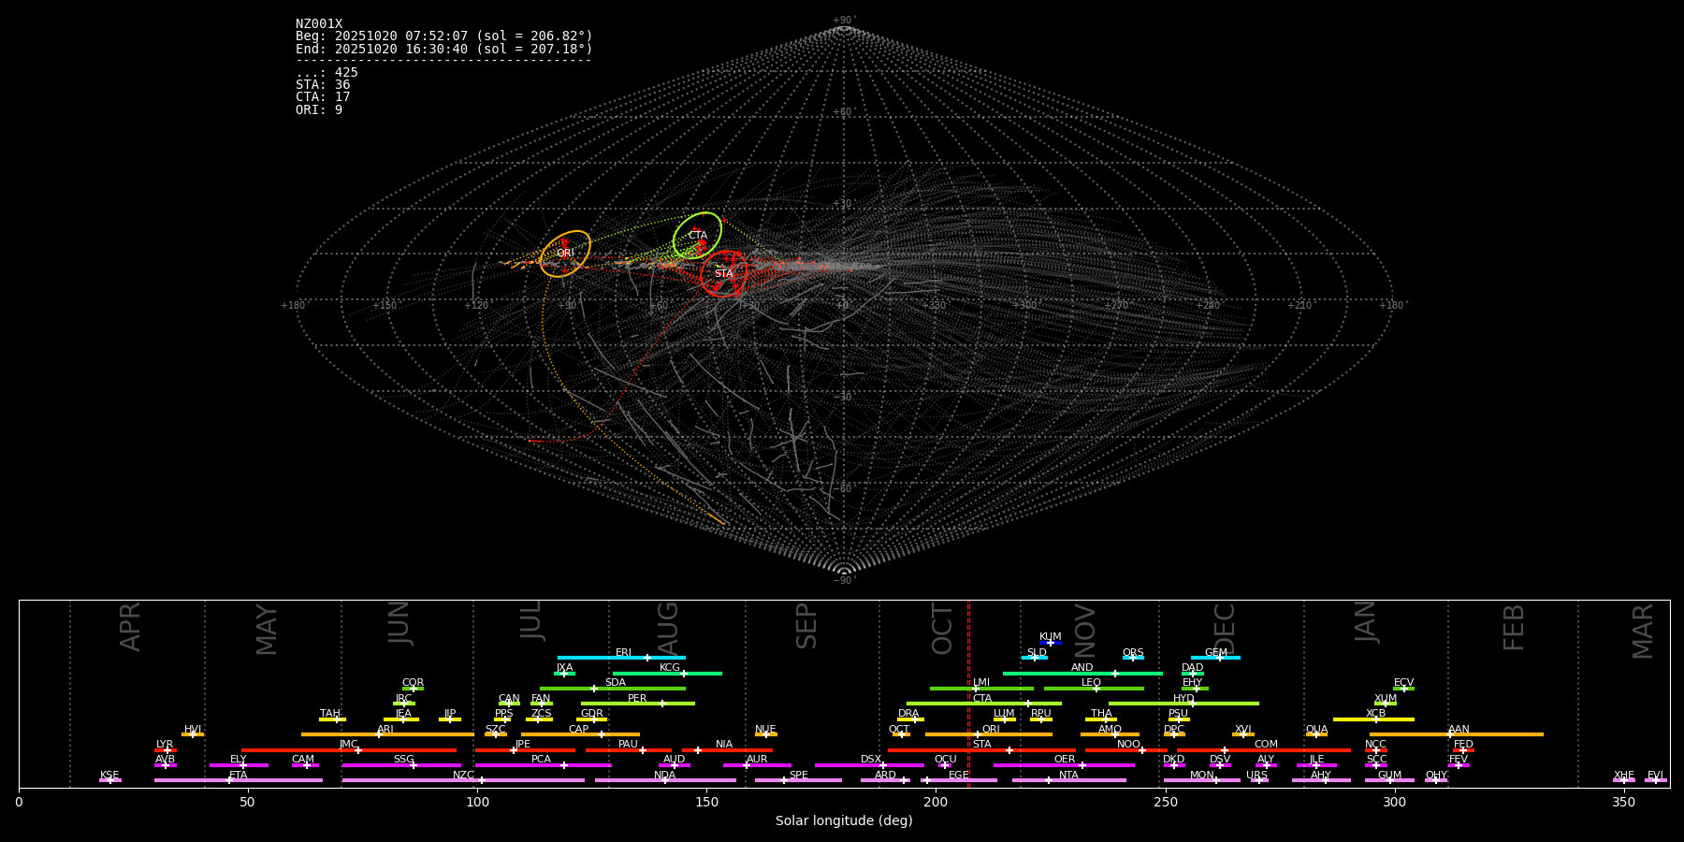Click the 'STA: 36' count in the legend

[x=323, y=84]
